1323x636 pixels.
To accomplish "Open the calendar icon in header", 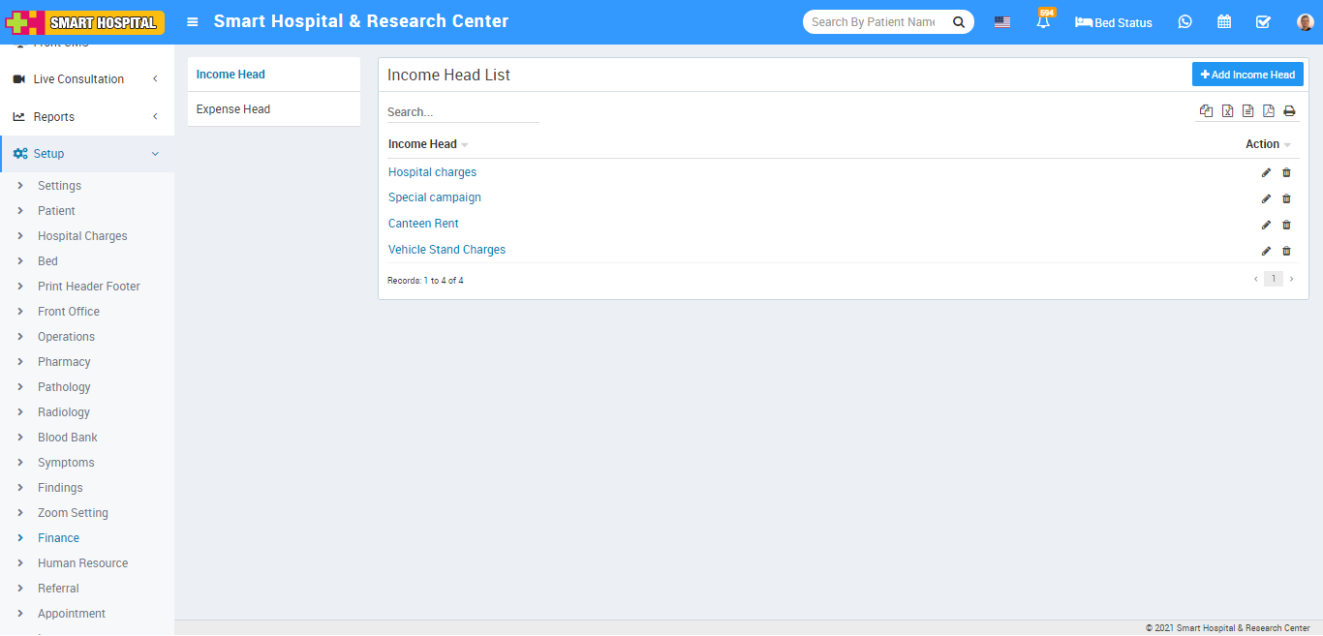I will pos(1224,22).
